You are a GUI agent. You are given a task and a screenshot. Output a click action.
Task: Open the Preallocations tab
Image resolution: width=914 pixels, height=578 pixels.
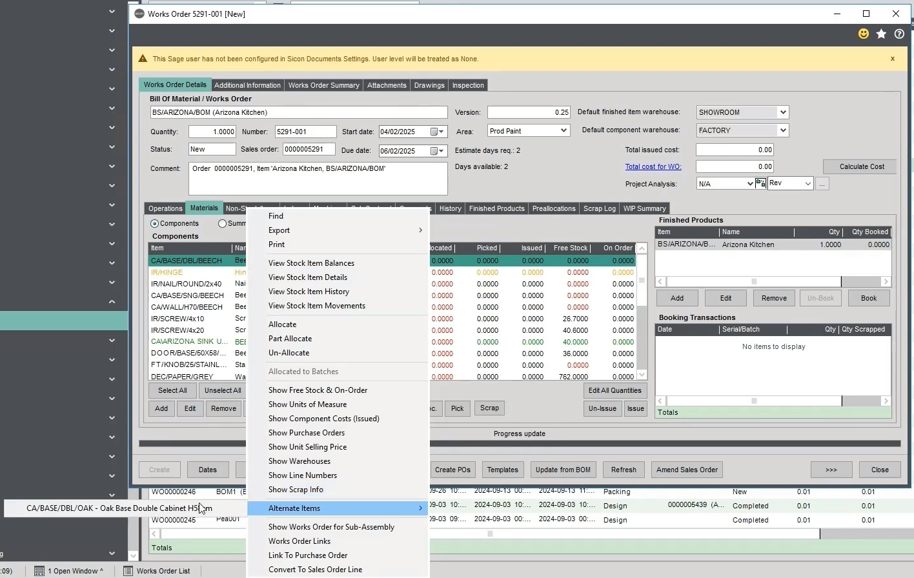[x=554, y=208]
